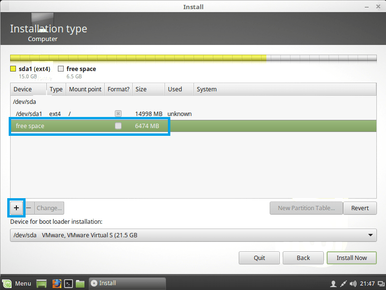Image resolution: width=386 pixels, height=290 pixels.
Task: Open volume control in system tray
Action: pos(353,284)
